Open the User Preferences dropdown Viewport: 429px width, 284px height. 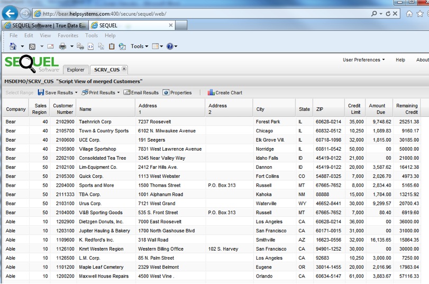[363, 60]
